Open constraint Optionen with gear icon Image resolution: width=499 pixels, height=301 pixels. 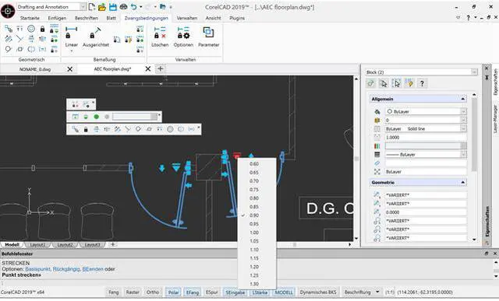pos(183,33)
